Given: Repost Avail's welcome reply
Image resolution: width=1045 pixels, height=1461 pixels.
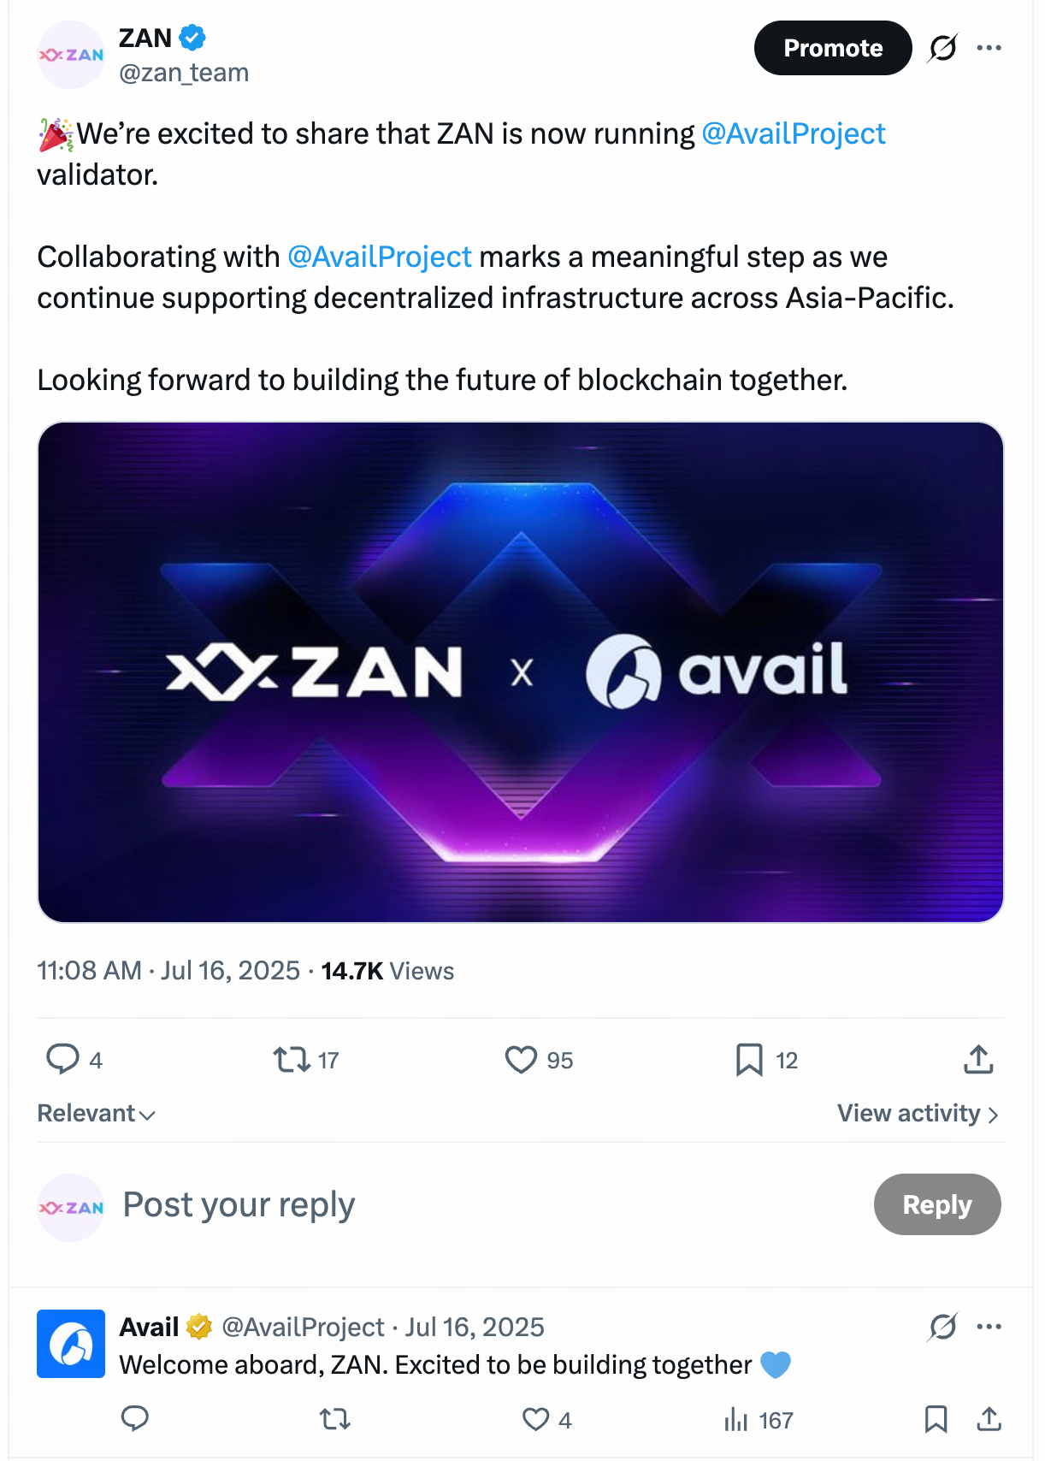Looking at the screenshot, I should (x=334, y=1420).
